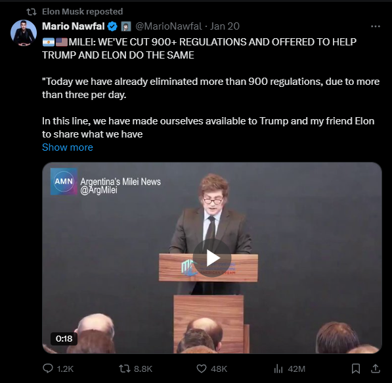
Task: Click the 0:18 video duration badge
Action: [64, 339]
